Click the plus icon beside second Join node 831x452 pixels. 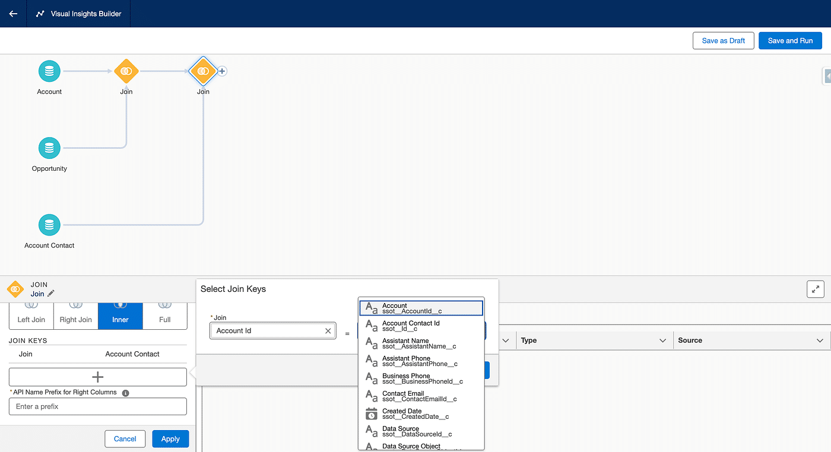click(222, 71)
